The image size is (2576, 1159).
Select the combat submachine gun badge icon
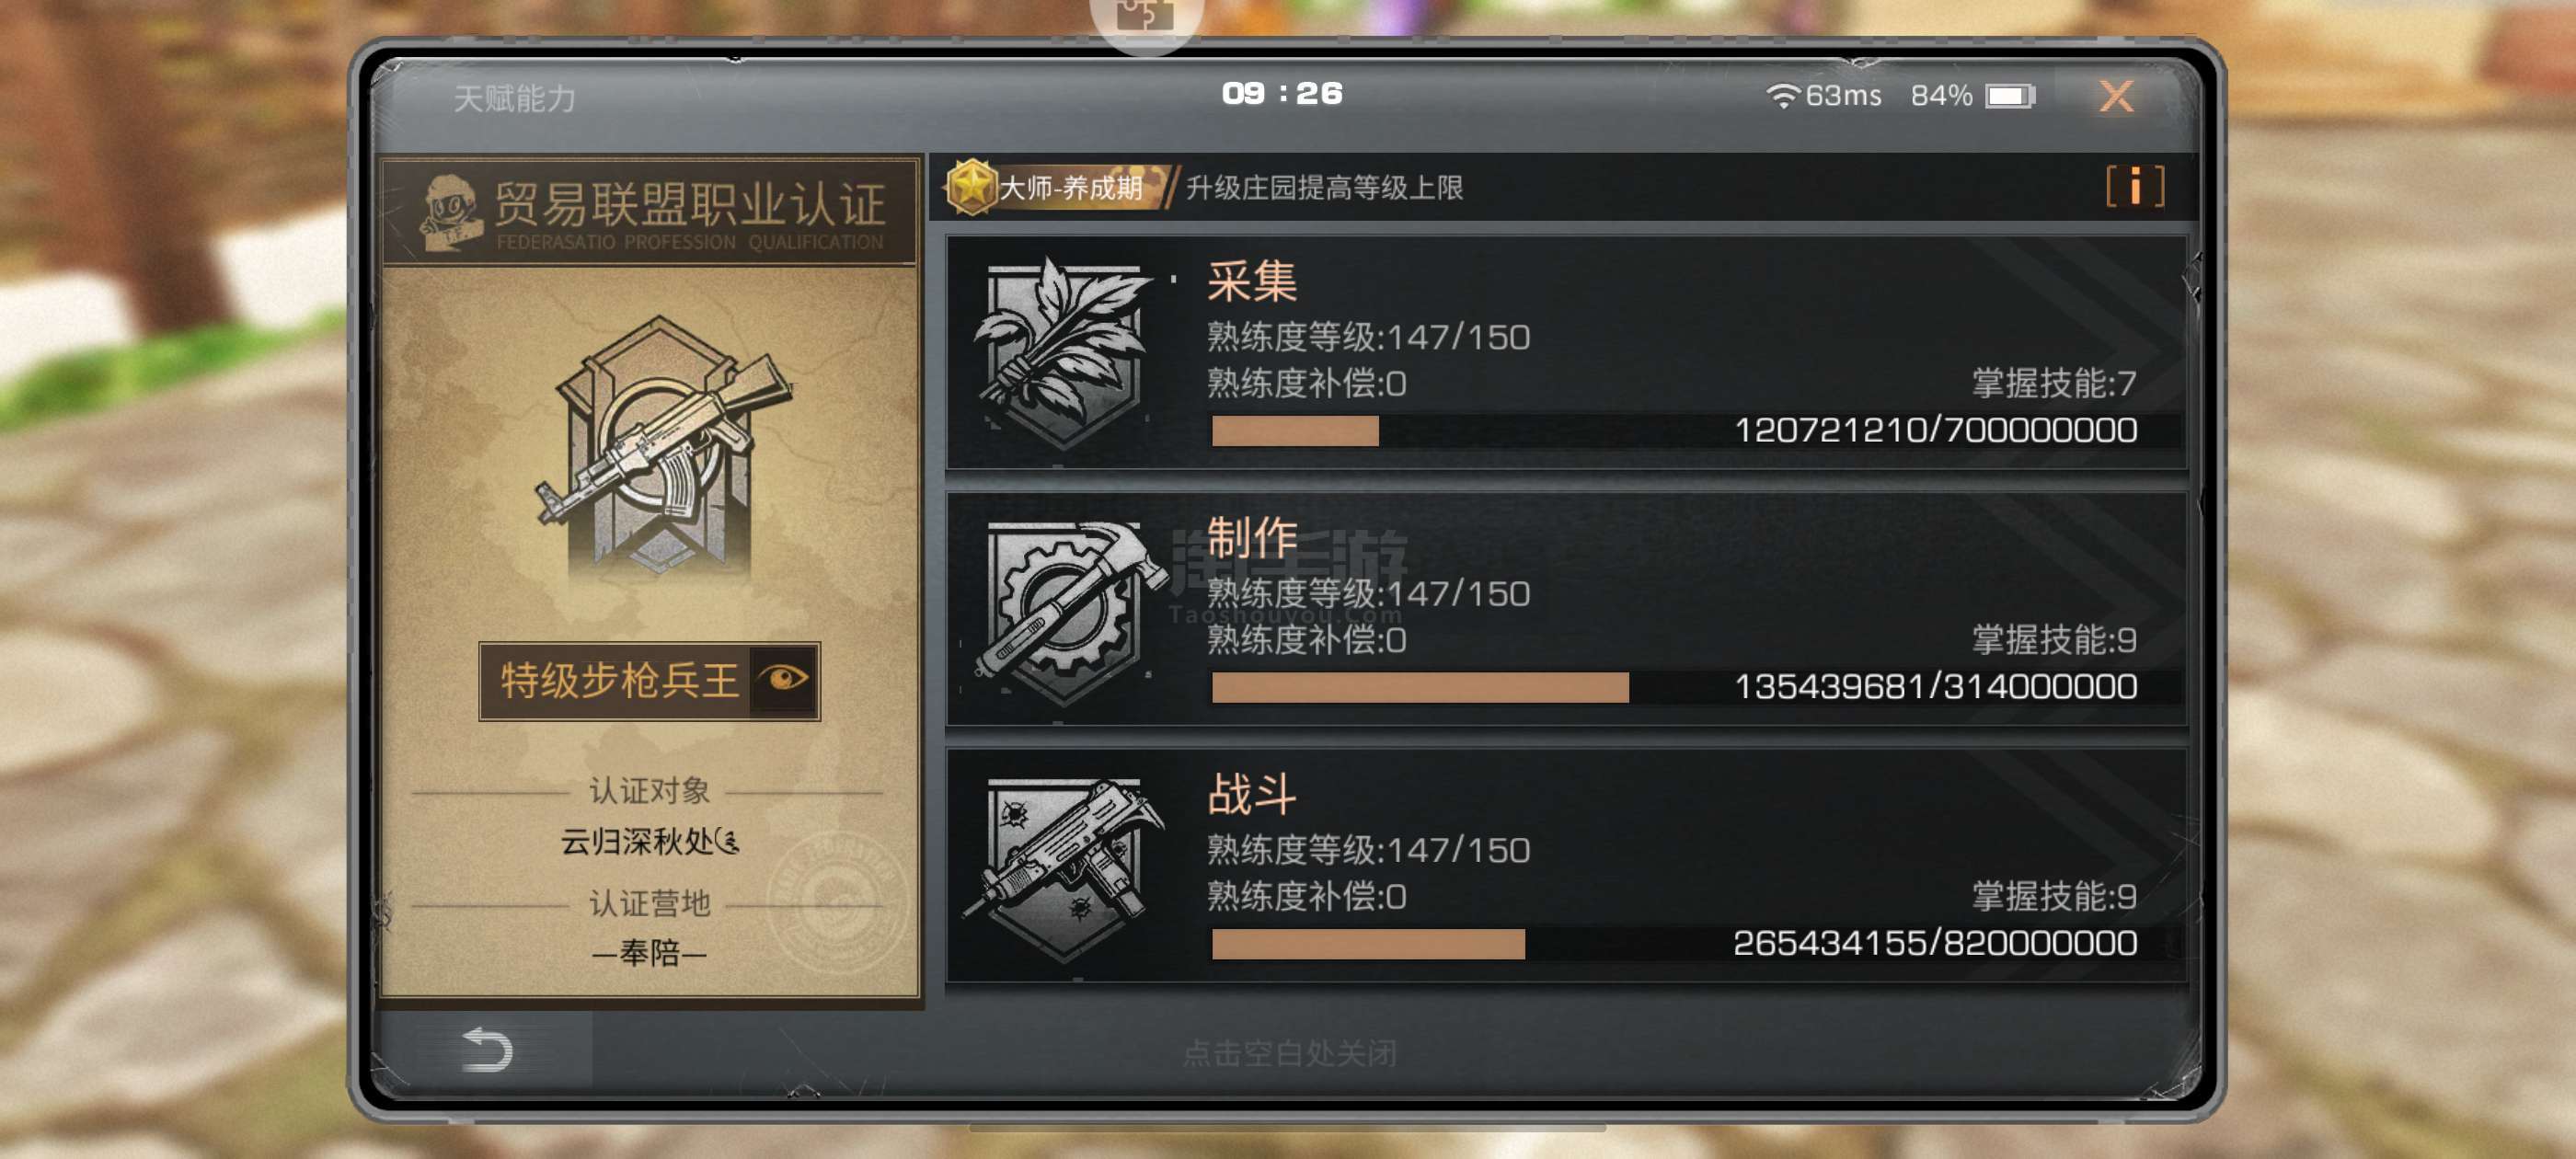point(1064,867)
